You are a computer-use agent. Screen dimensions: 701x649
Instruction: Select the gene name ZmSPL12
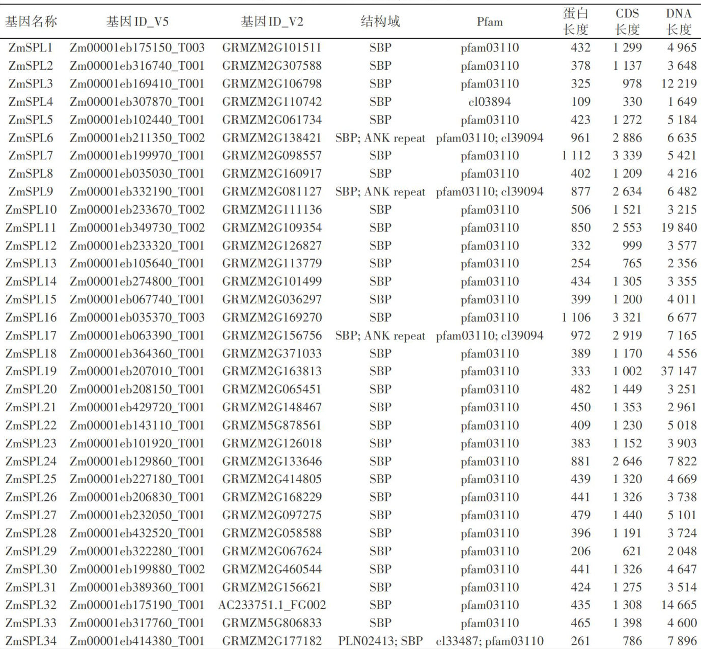[x=31, y=246]
